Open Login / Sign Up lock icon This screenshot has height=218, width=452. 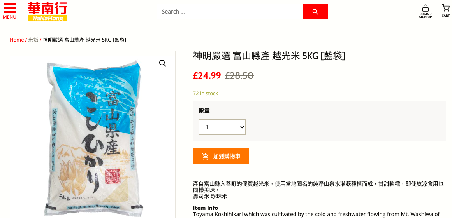tap(426, 12)
